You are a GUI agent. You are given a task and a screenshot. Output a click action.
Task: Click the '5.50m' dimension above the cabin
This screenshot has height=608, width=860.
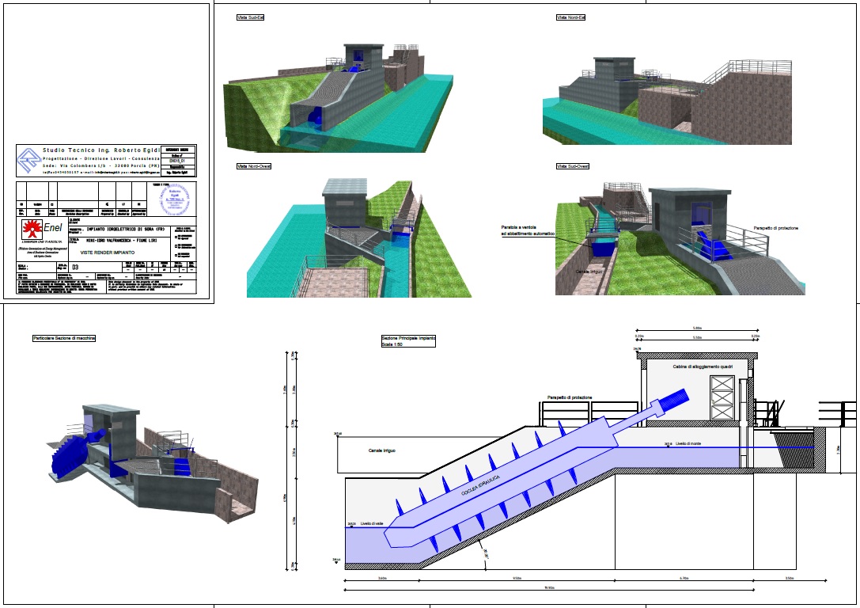[x=697, y=337]
